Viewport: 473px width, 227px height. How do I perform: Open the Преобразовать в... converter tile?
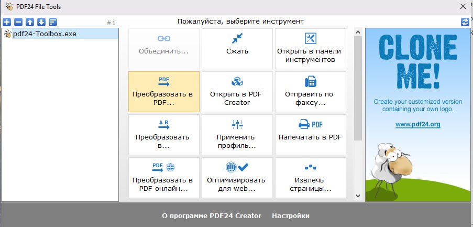pos(164,135)
